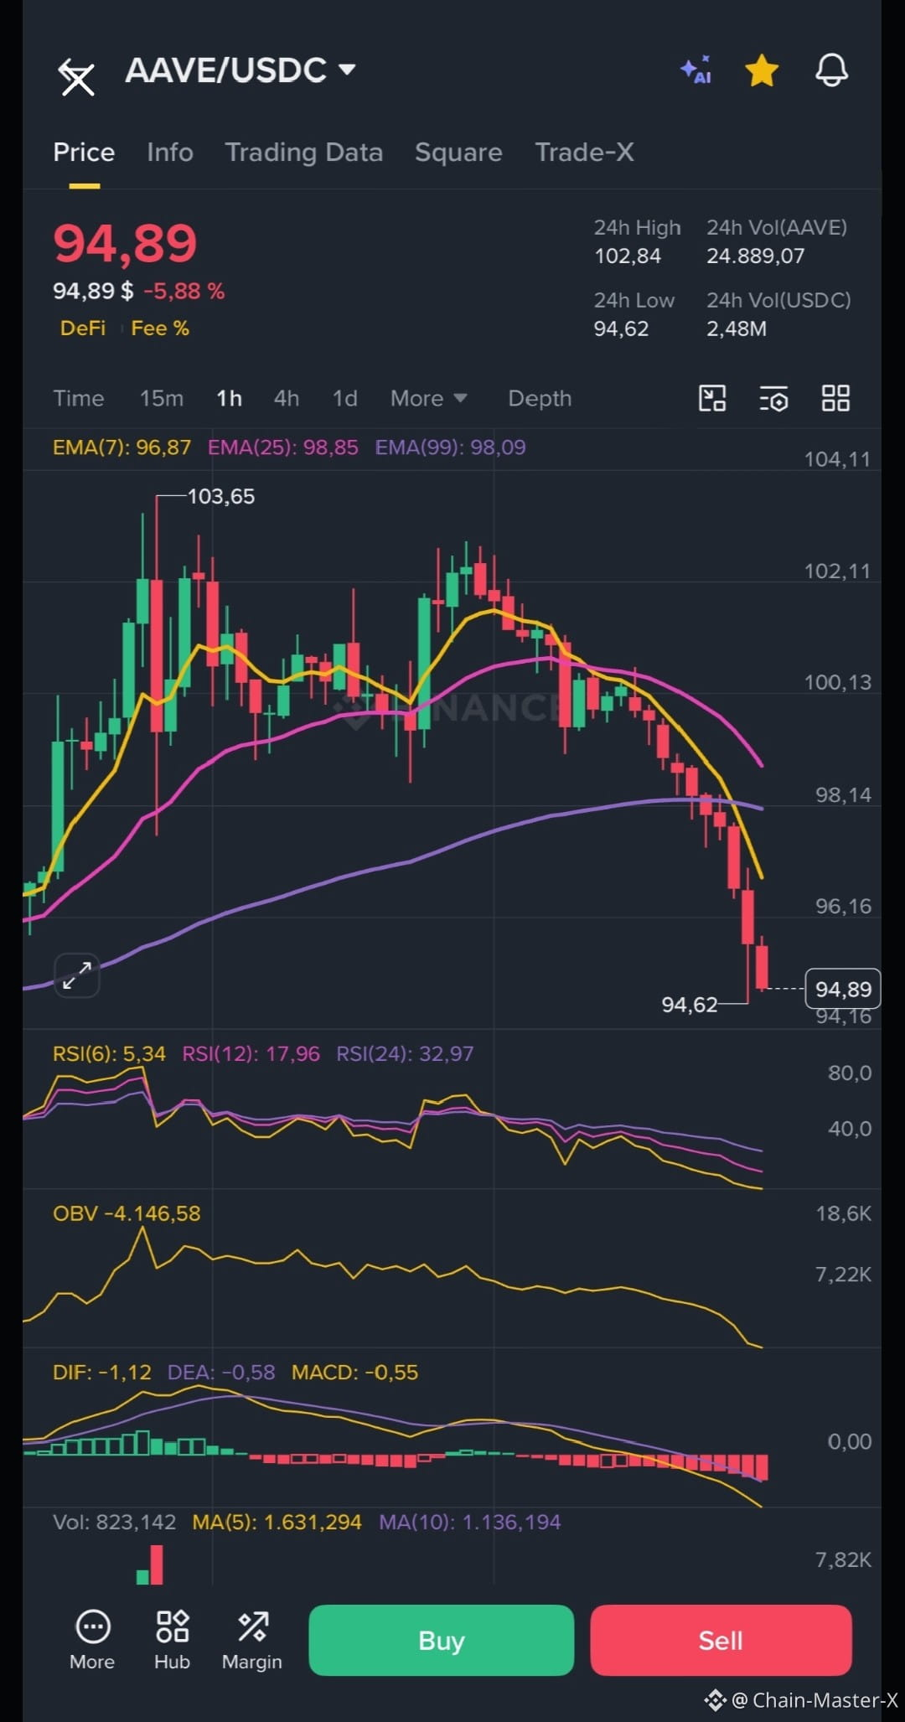Open the chart layout grid icon
The width and height of the screenshot is (905, 1722).
(x=835, y=398)
